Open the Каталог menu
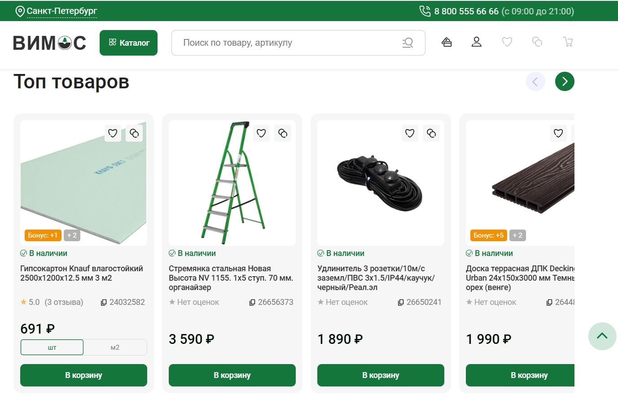This screenshot has height=395, width=618. pos(128,43)
